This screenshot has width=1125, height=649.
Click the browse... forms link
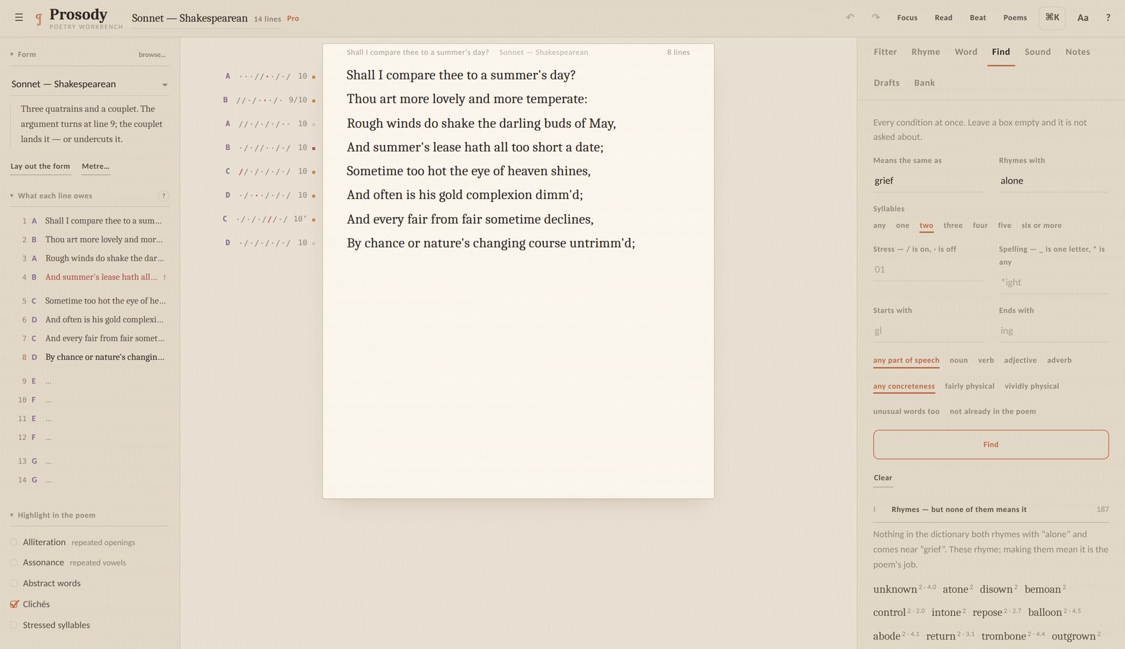tap(152, 55)
